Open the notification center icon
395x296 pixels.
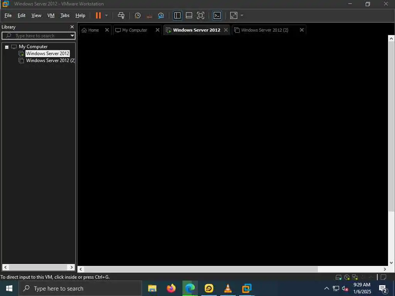[383, 289]
